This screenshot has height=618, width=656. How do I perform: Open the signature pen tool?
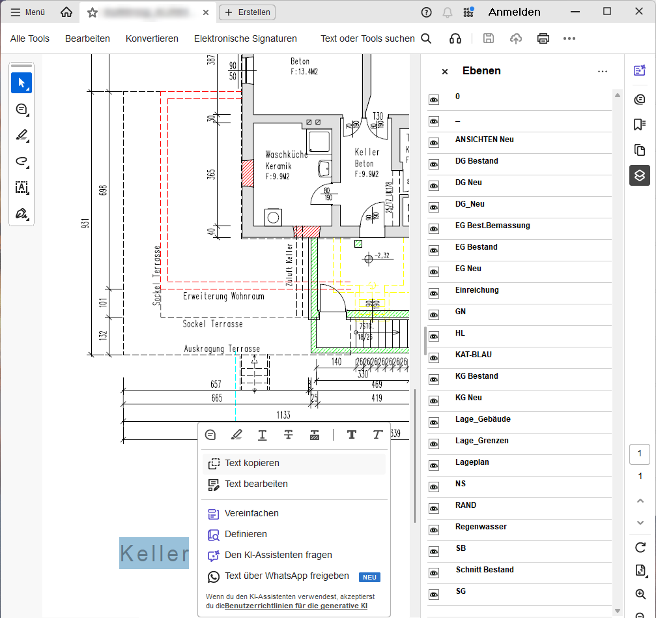(x=21, y=214)
